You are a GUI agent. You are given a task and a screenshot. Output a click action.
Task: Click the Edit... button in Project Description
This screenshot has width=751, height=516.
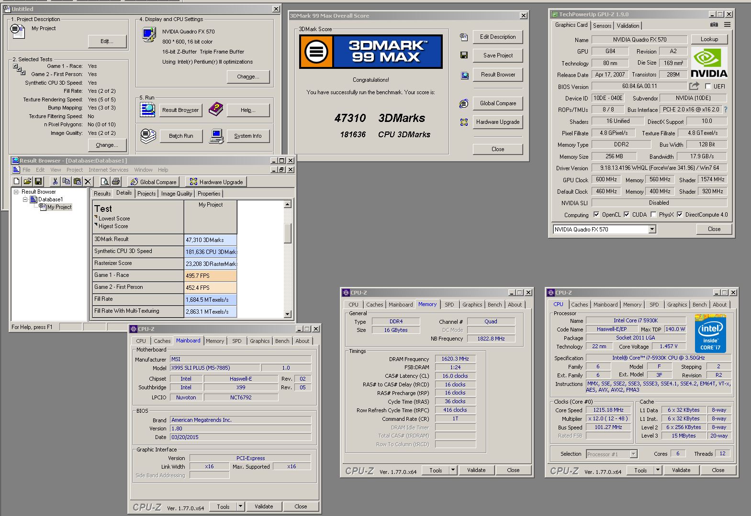coord(107,42)
